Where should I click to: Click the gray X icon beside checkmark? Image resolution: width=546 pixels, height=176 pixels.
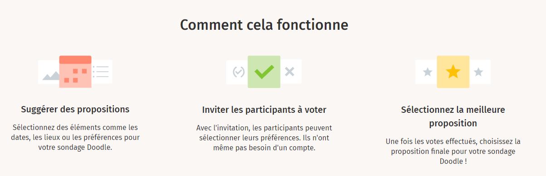coord(290,71)
